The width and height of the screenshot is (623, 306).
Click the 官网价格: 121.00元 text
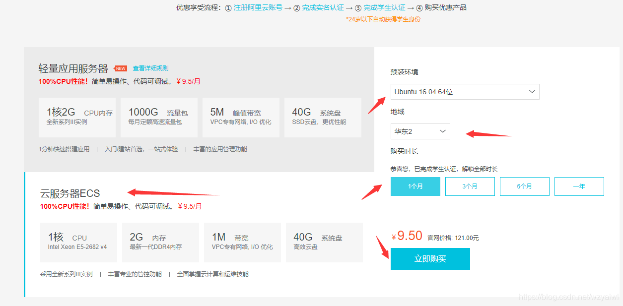[453, 238]
